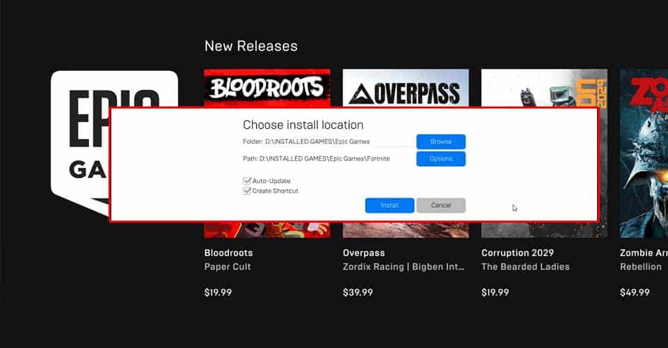Cancel the install location dialog
This screenshot has height=348, width=668.
pyautogui.click(x=441, y=205)
